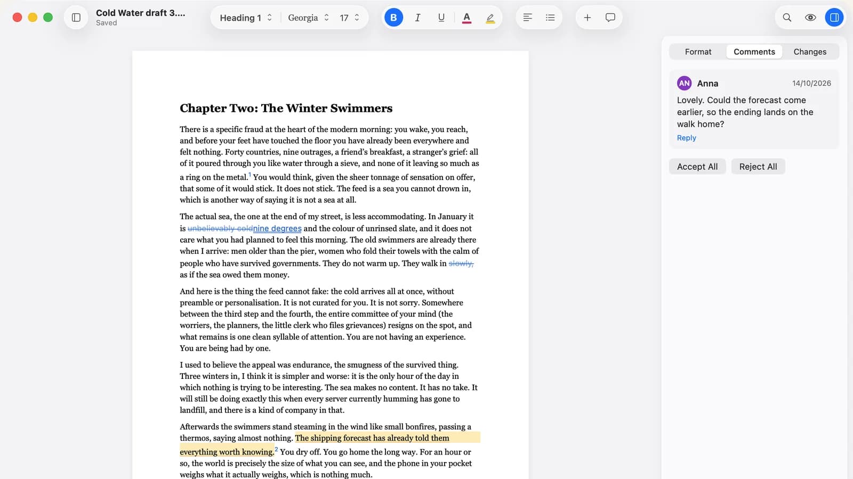Open the text color picker
The image size is (853, 479).
click(466, 18)
